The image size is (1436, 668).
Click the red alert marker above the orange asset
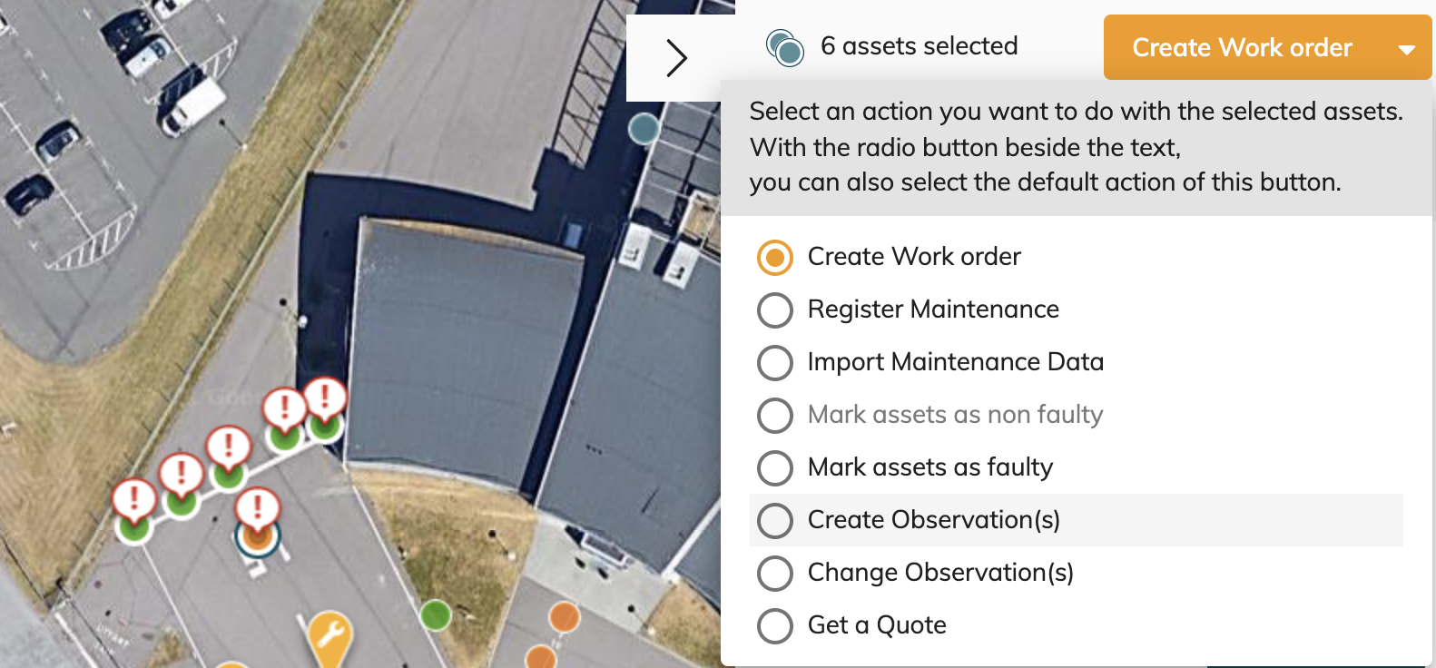tap(258, 507)
